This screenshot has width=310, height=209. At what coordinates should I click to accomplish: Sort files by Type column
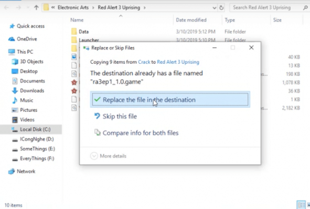click(230, 20)
